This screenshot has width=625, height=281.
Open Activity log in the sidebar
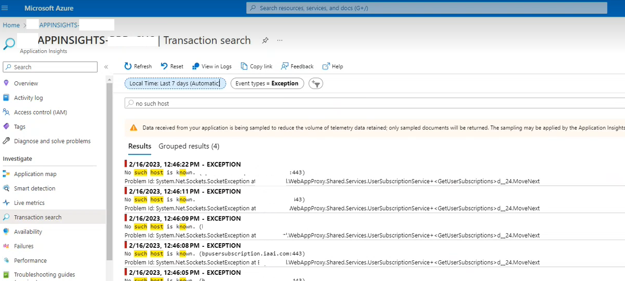[x=28, y=98]
